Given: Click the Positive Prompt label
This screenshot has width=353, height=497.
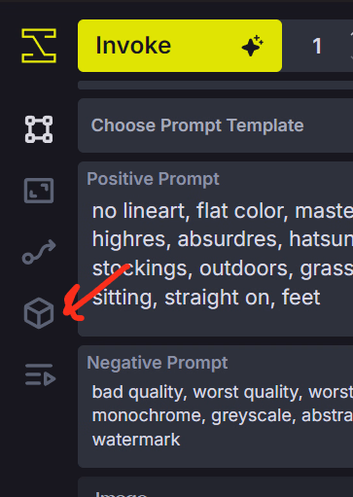Looking at the screenshot, I should pos(153,179).
